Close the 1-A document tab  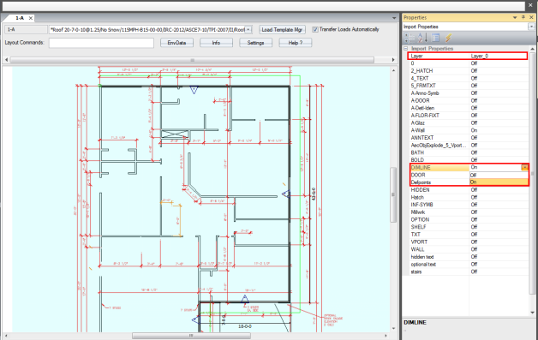pyautogui.click(x=31, y=18)
